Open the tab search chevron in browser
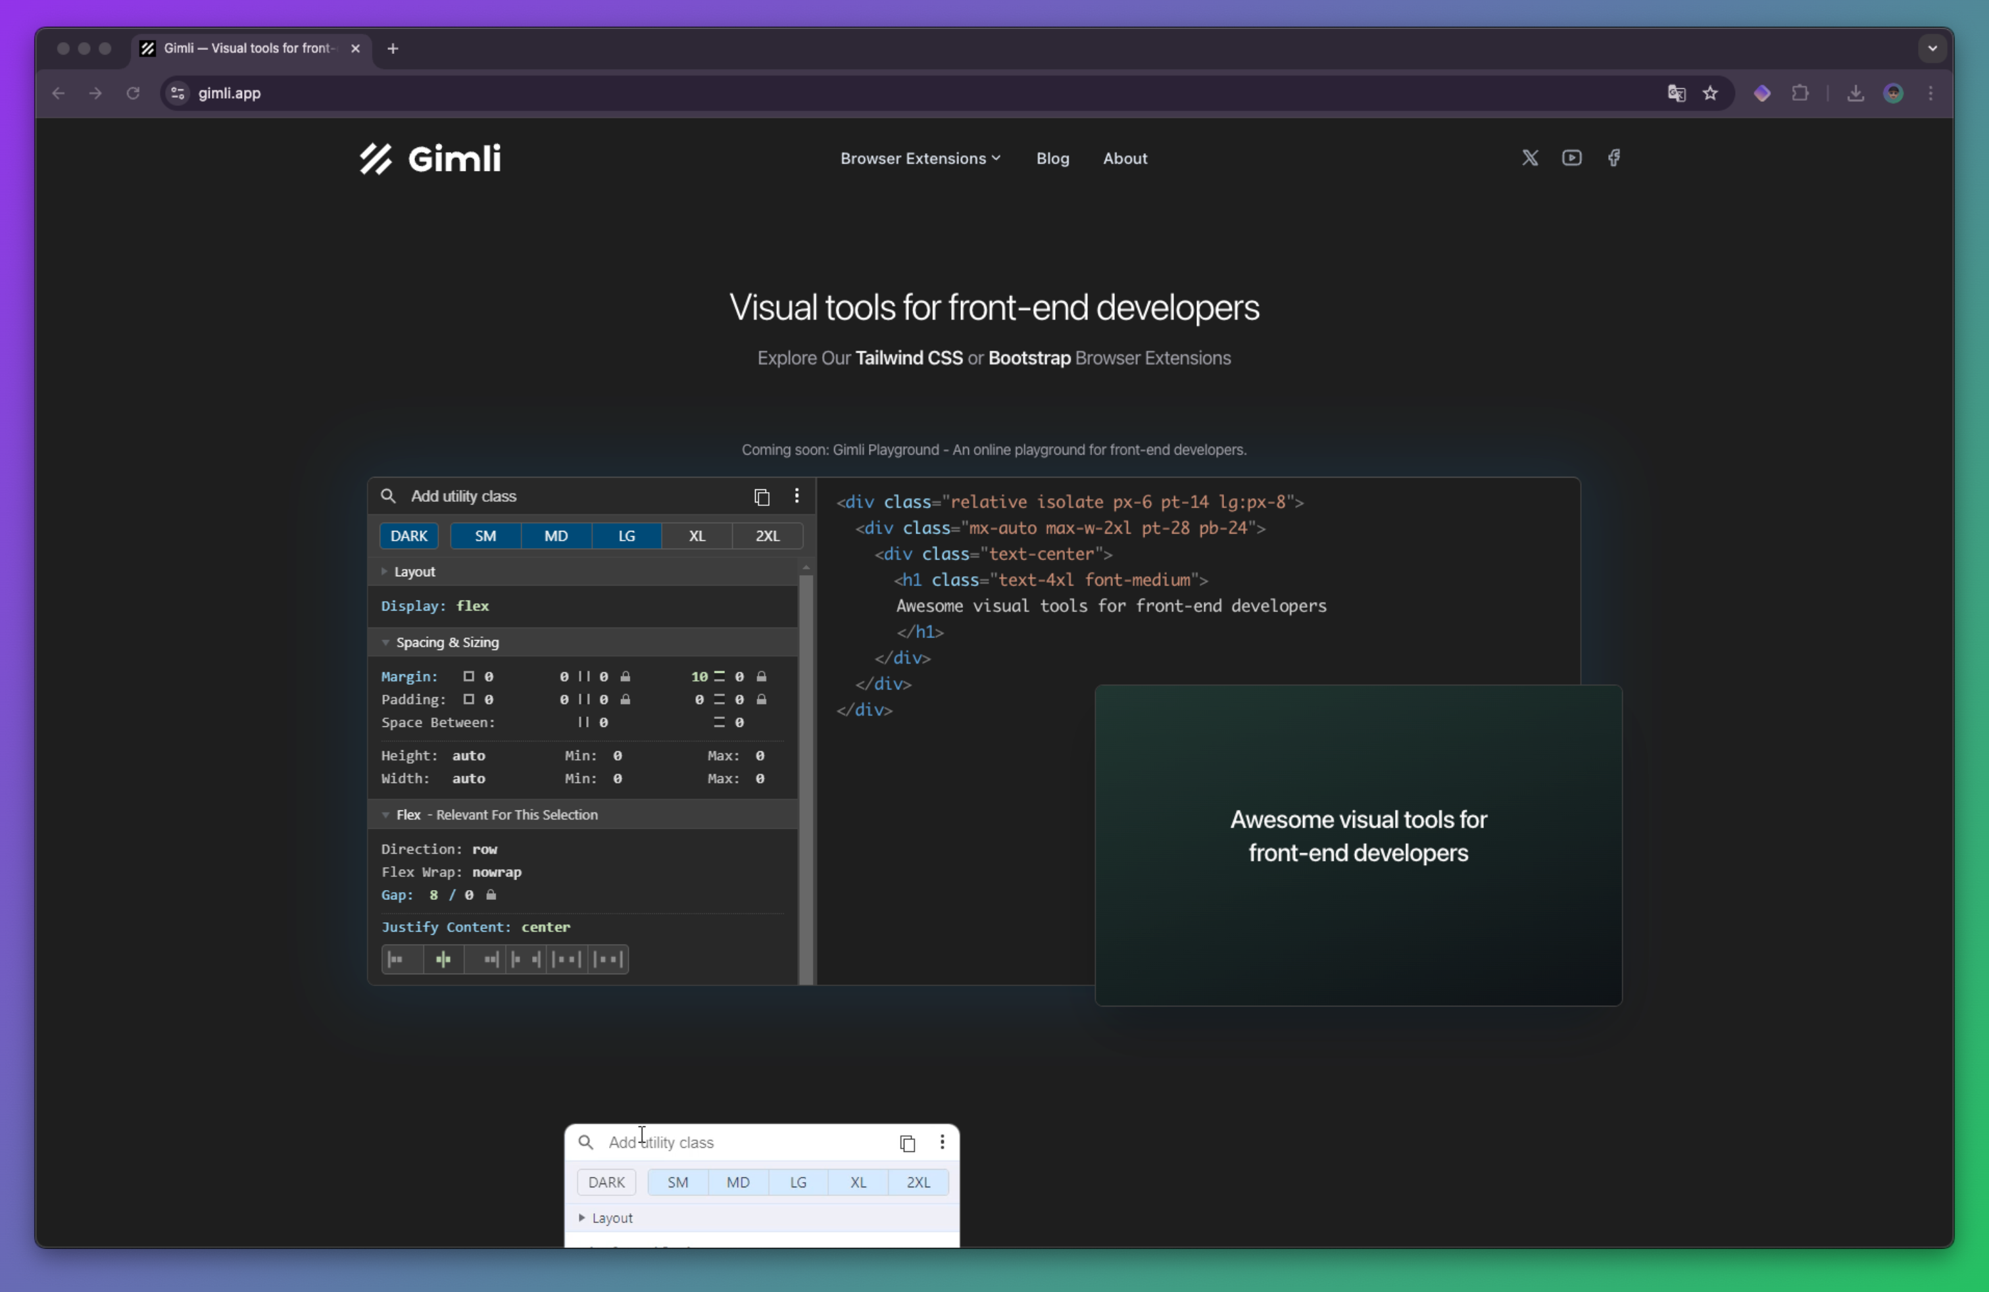1989x1292 pixels. point(1932,49)
